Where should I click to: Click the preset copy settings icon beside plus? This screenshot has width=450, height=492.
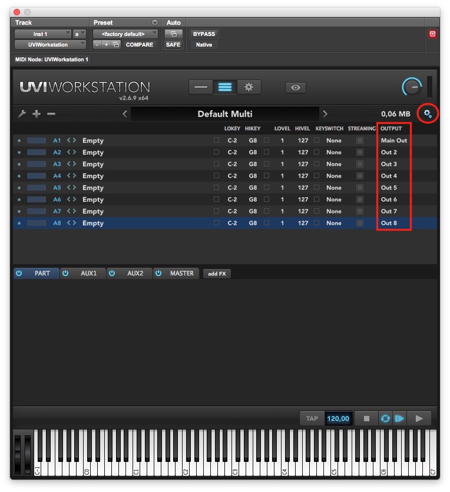coord(116,45)
